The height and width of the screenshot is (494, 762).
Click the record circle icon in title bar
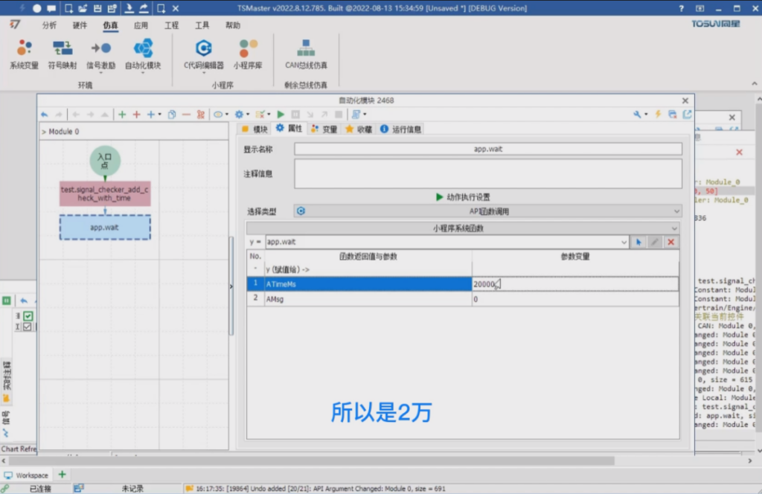point(36,8)
